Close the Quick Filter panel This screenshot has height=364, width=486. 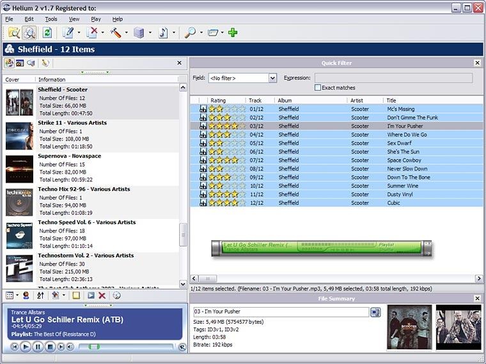pyautogui.click(x=477, y=63)
